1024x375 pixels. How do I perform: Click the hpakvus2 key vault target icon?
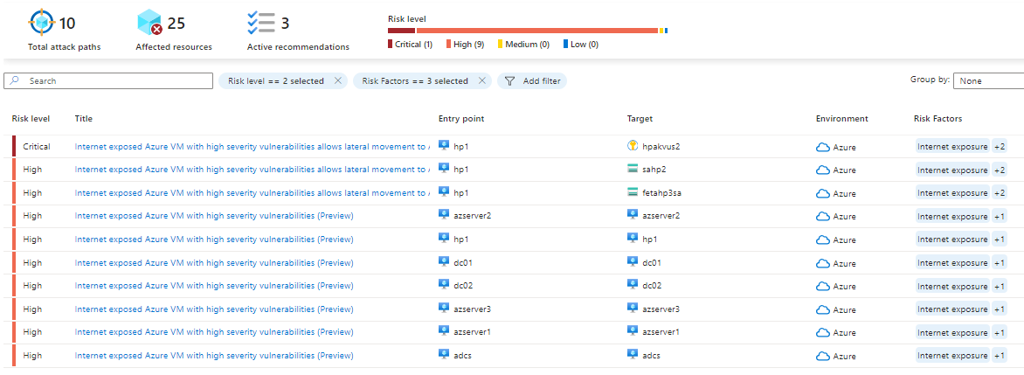click(633, 146)
